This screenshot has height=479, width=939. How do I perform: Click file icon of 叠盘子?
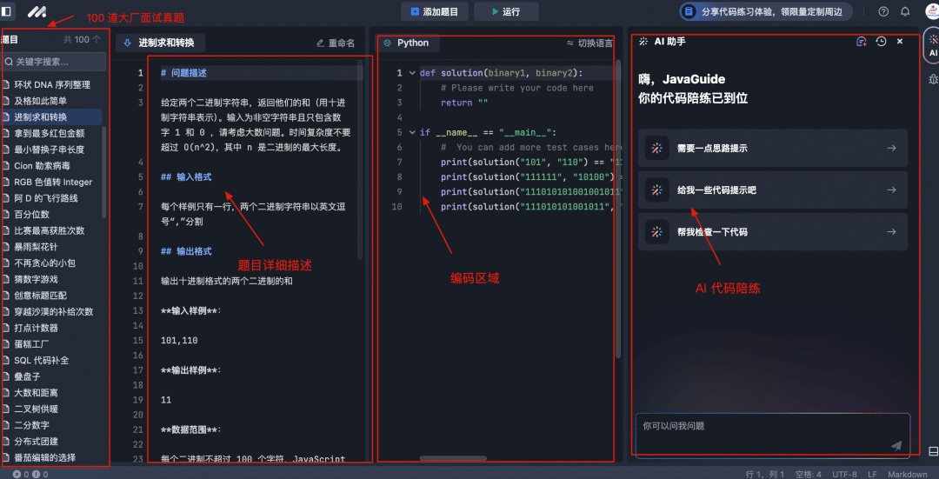(x=6, y=376)
